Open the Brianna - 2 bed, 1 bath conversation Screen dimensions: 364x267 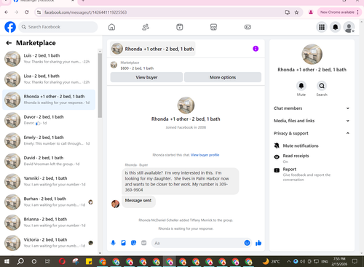tap(49, 223)
